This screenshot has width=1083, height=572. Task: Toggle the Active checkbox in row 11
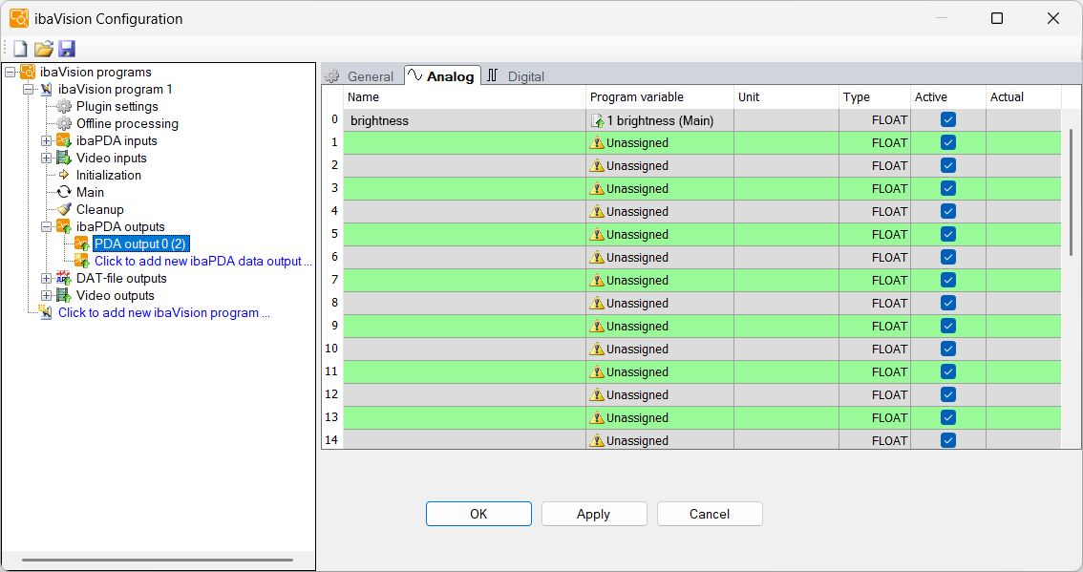(x=948, y=371)
